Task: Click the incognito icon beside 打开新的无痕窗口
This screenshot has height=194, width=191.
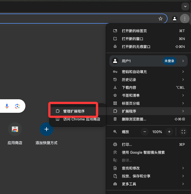Action: pyautogui.click(x=115, y=47)
